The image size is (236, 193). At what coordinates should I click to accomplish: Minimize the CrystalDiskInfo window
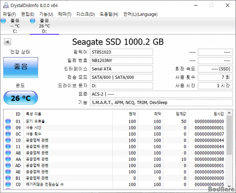[x=195, y=6]
